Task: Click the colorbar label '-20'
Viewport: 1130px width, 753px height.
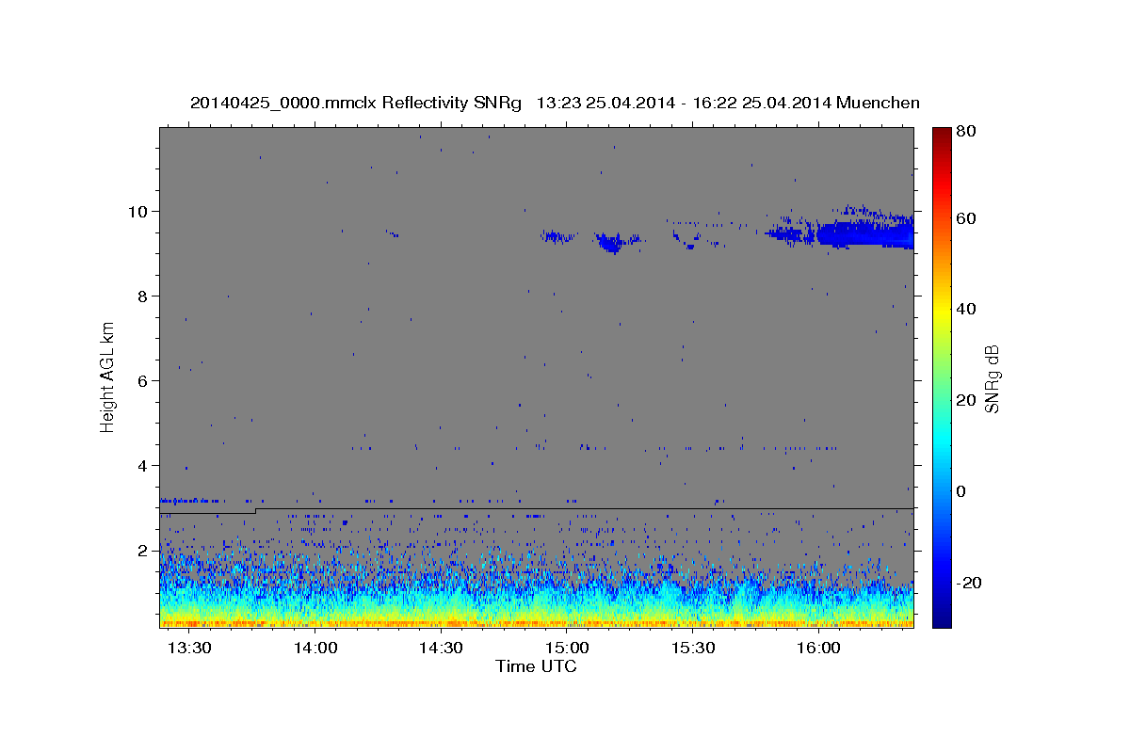Action: click(x=969, y=583)
